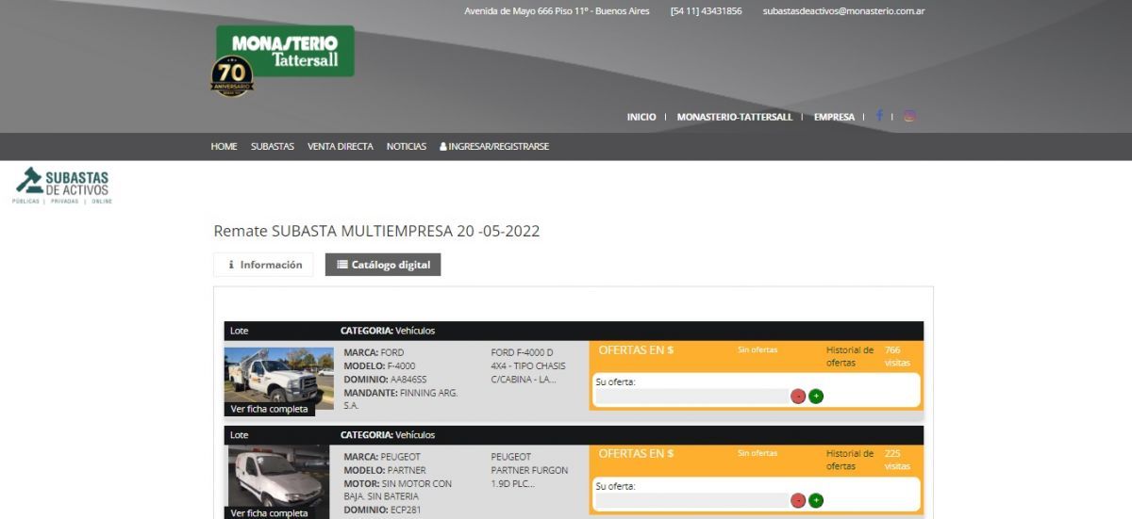Click the 766 visitas counter
The image size is (1132, 519).
click(x=898, y=356)
